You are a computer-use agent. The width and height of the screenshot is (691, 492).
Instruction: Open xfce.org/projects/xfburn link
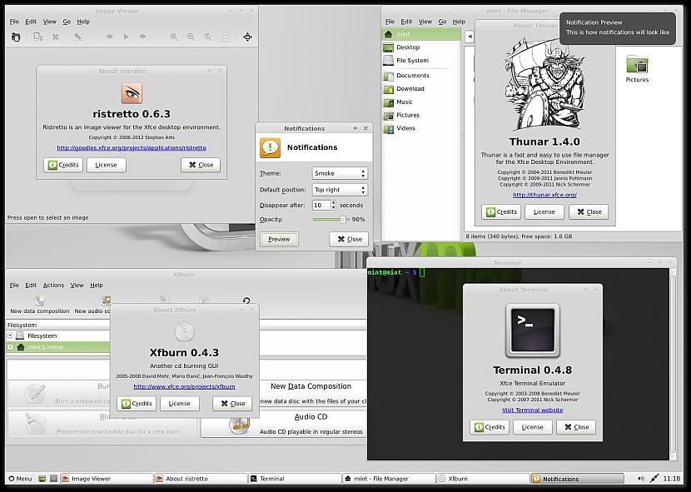(x=184, y=386)
